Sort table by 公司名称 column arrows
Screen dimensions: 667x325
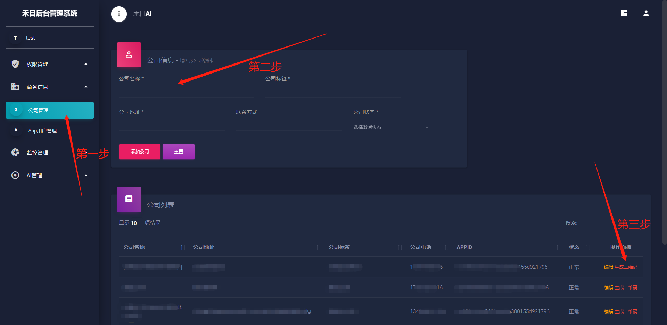[183, 247]
